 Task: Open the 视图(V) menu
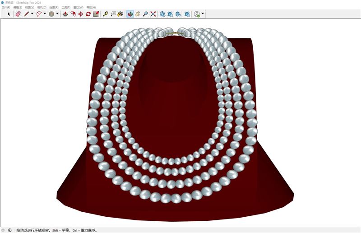(x=30, y=7)
